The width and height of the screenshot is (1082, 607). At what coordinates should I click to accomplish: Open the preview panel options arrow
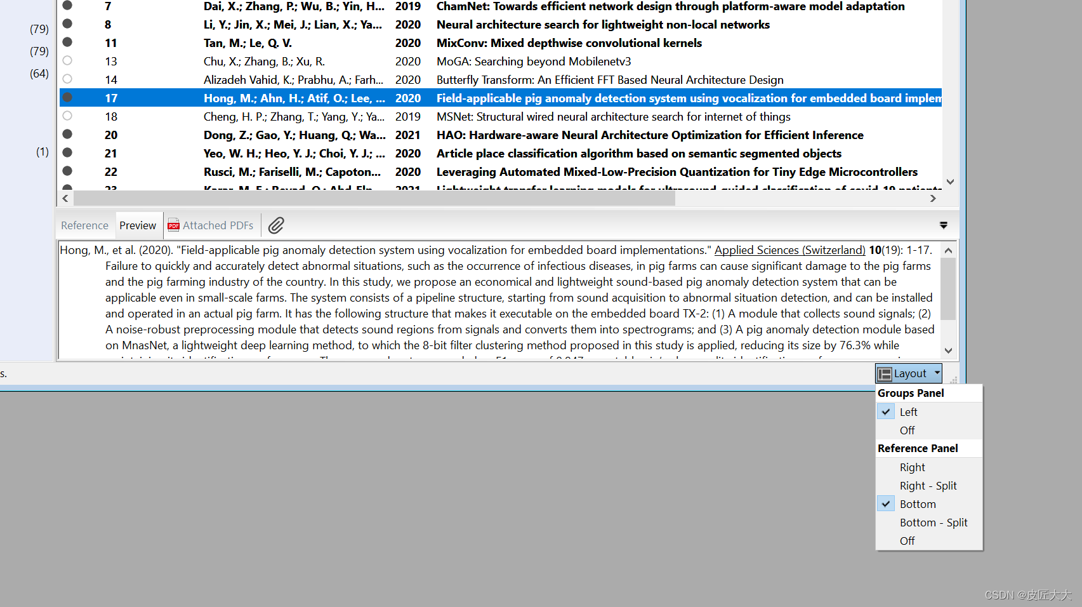[944, 225]
